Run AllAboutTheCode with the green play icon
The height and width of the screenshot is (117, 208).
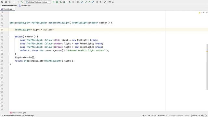53,2
